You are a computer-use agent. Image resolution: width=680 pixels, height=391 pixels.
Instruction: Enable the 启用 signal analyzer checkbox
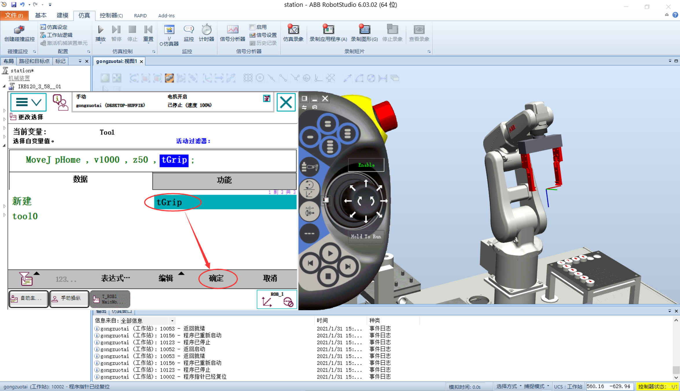(252, 27)
